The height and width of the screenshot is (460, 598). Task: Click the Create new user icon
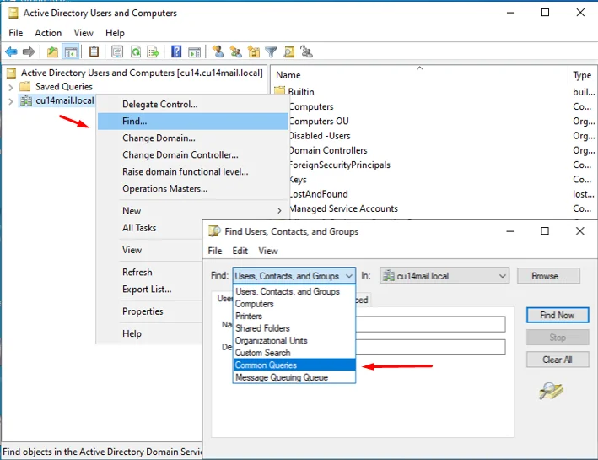(x=218, y=51)
